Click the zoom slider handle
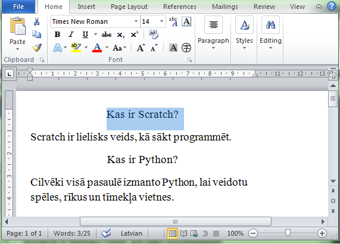 point(288,233)
